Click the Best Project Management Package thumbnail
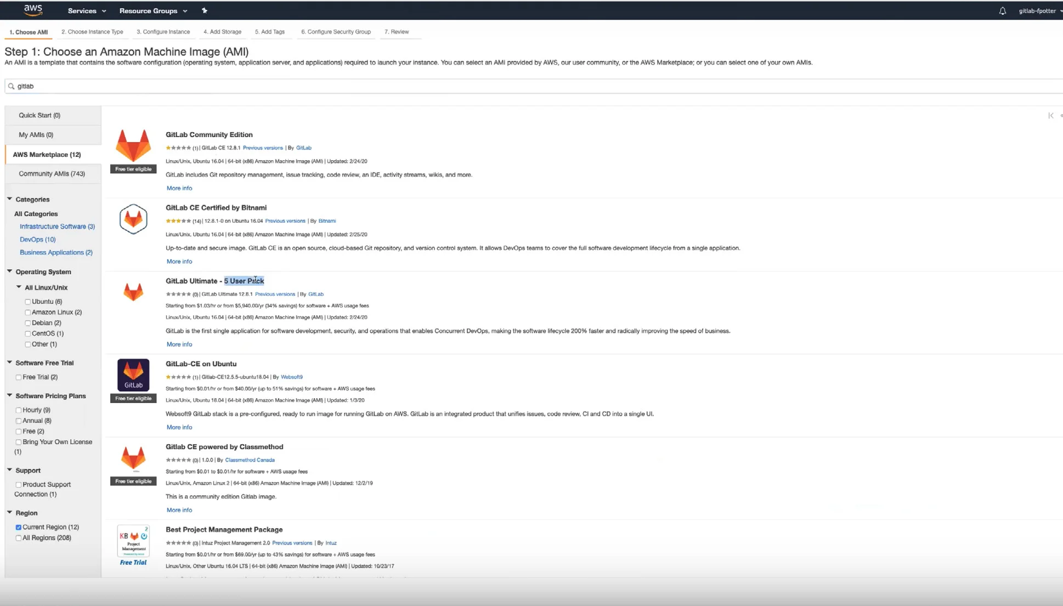This screenshot has width=1063, height=606. [x=133, y=541]
